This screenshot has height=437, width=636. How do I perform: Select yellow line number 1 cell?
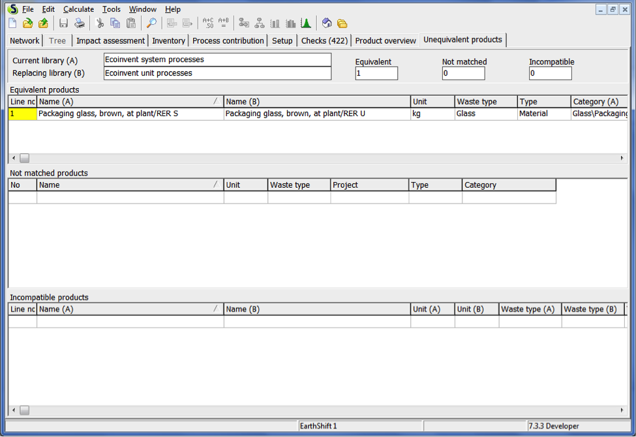click(22, 113)
